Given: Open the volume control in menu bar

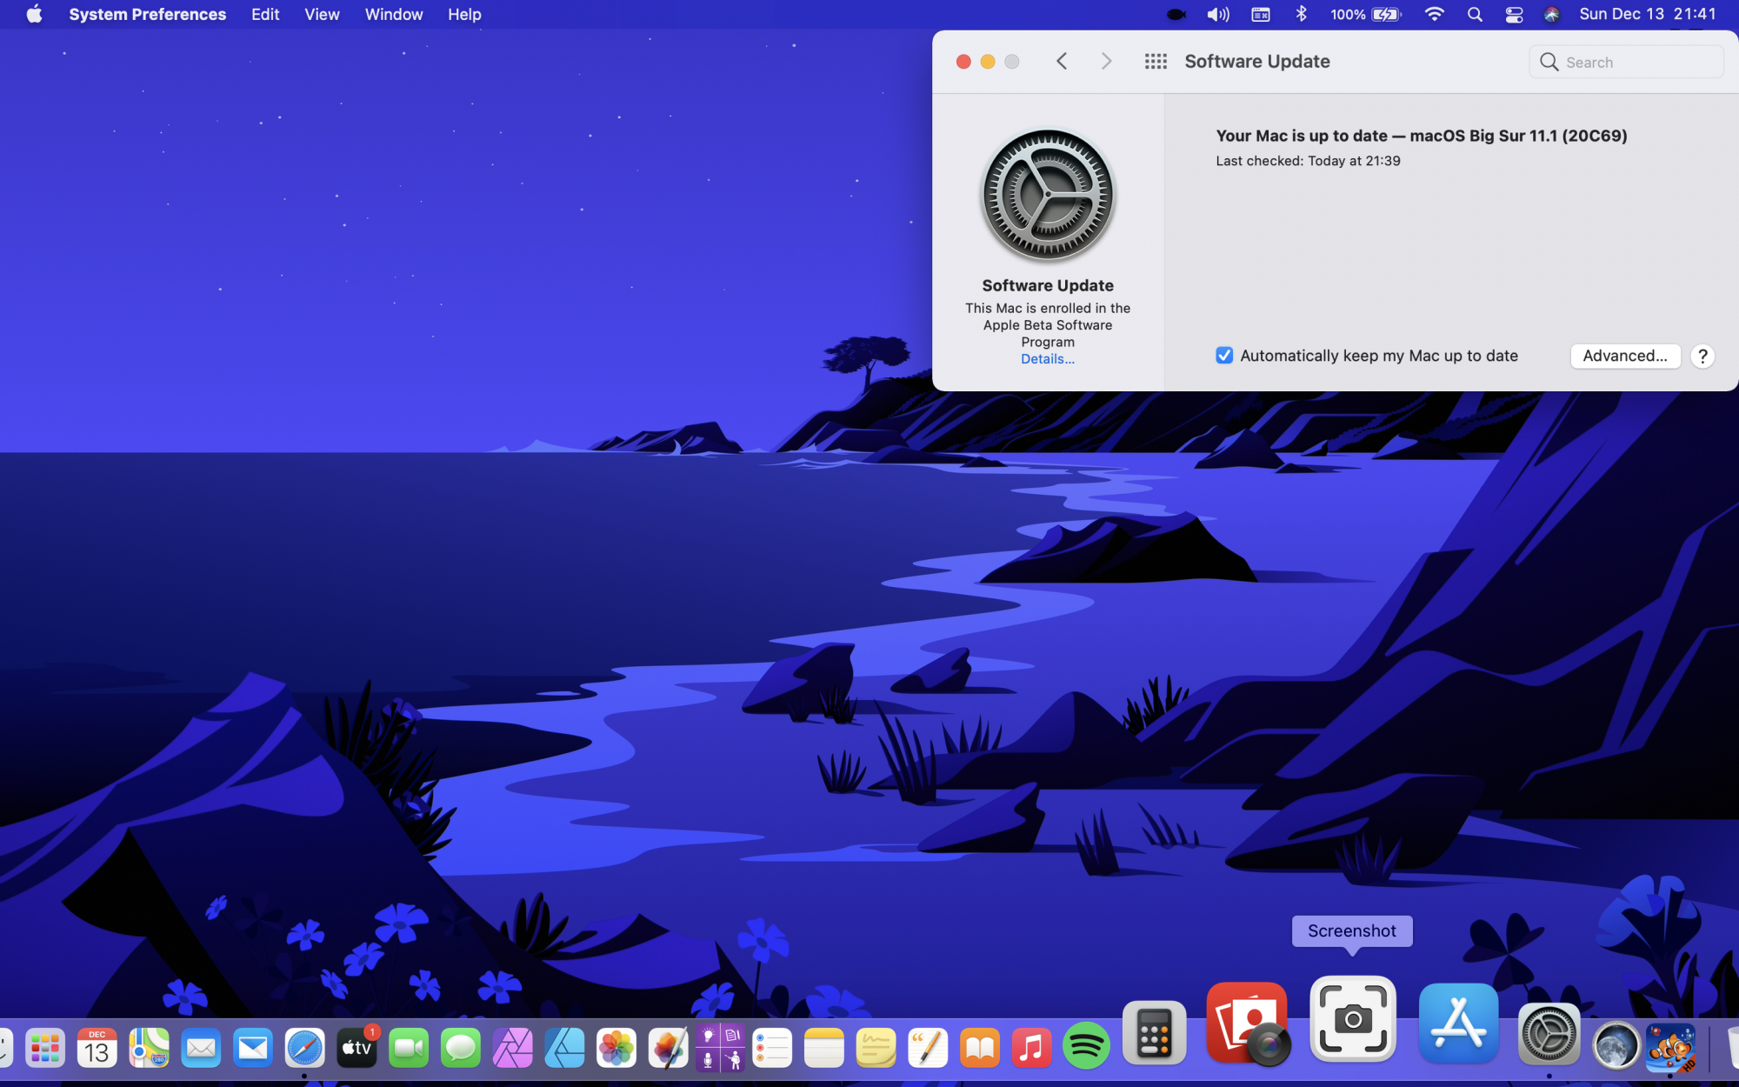Looking at the screenshot, I should click(x=1217, y=15).
